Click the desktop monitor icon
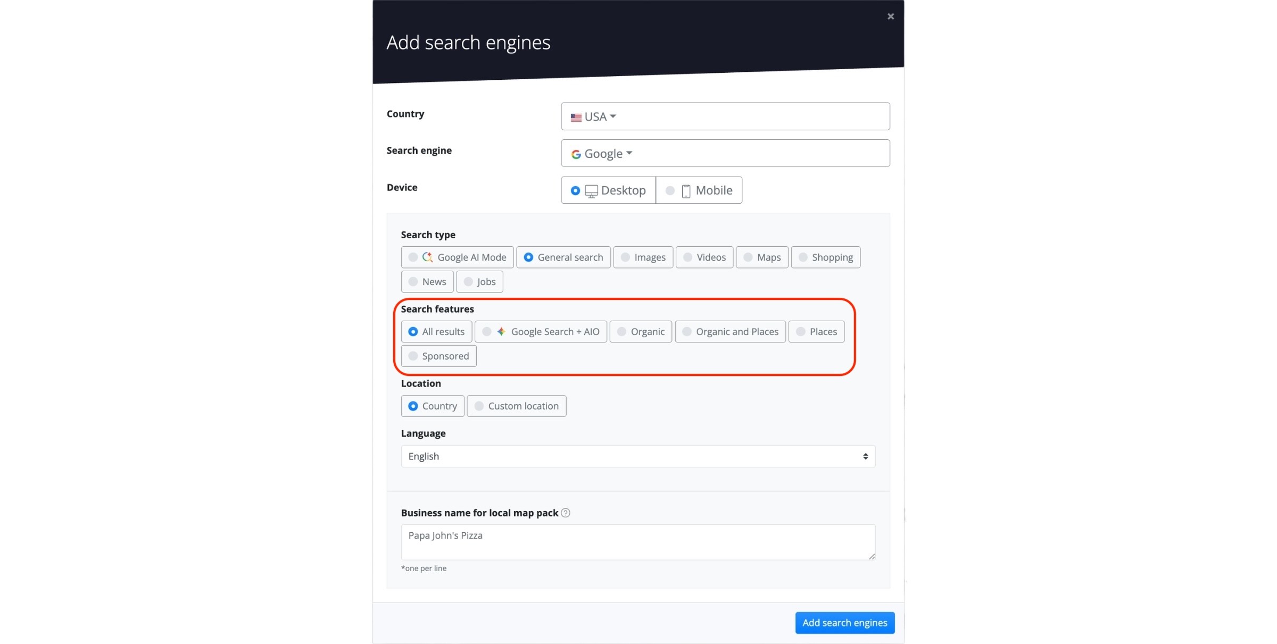1277x644 pixels. 591,190
